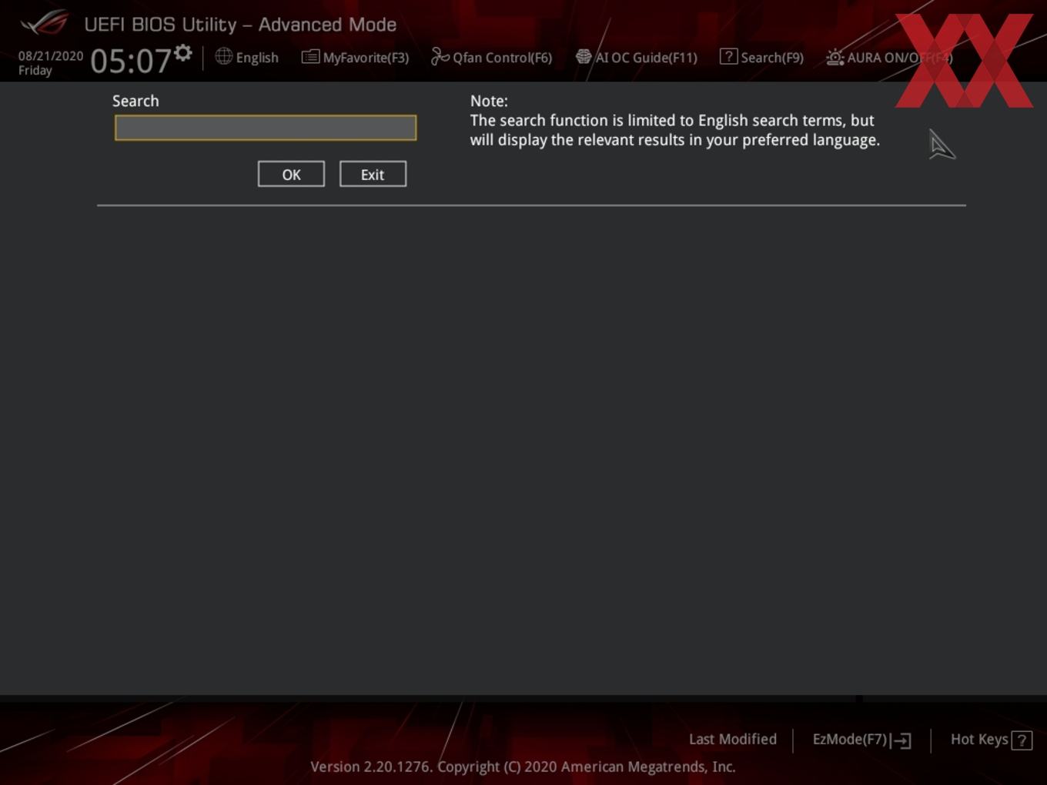Viewport: 1047px width, 785px height.
Task: Click the Friday weekday text
Action: point(35,71)
